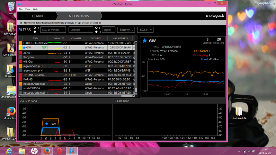The height and width of the screenshot is (155, 276).
Task: Select the KARI45 network row
Action: [x=76, y=79]
